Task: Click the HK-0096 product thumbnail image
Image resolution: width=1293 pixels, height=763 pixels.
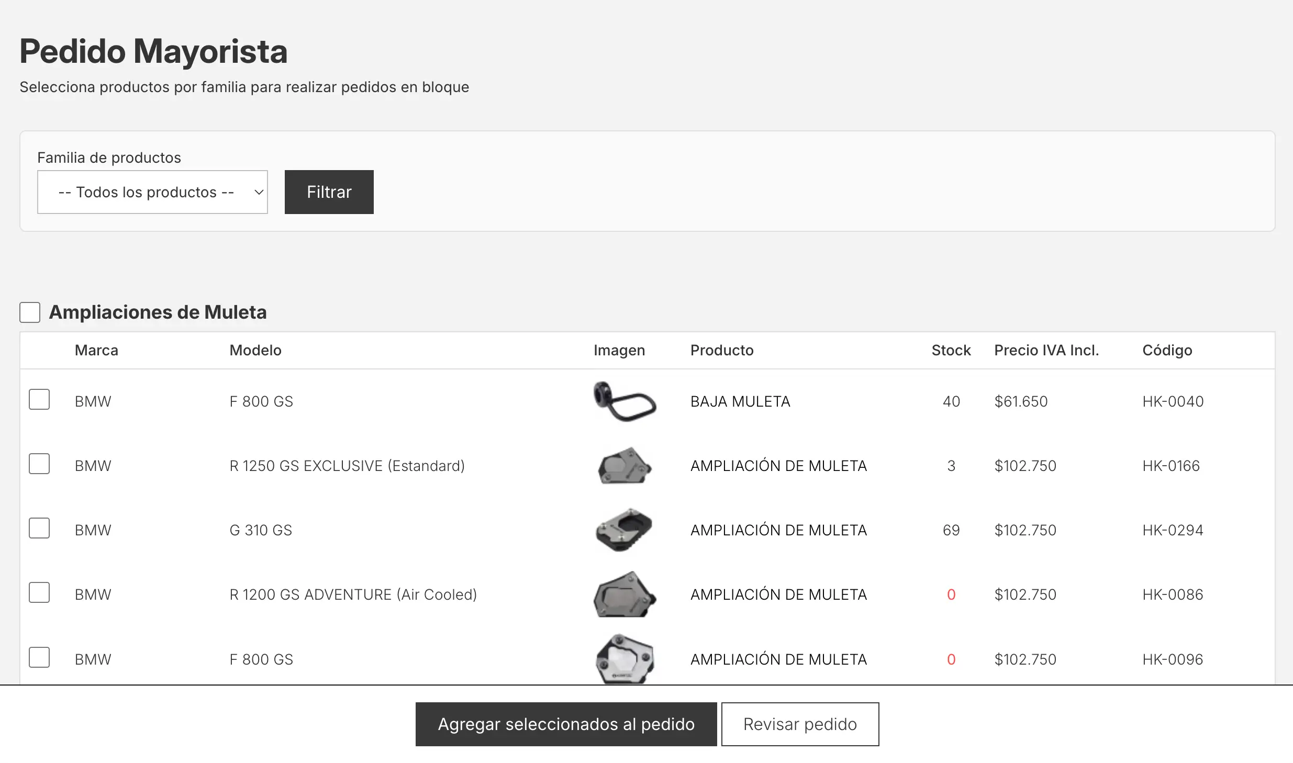Action: coord(625,659)
